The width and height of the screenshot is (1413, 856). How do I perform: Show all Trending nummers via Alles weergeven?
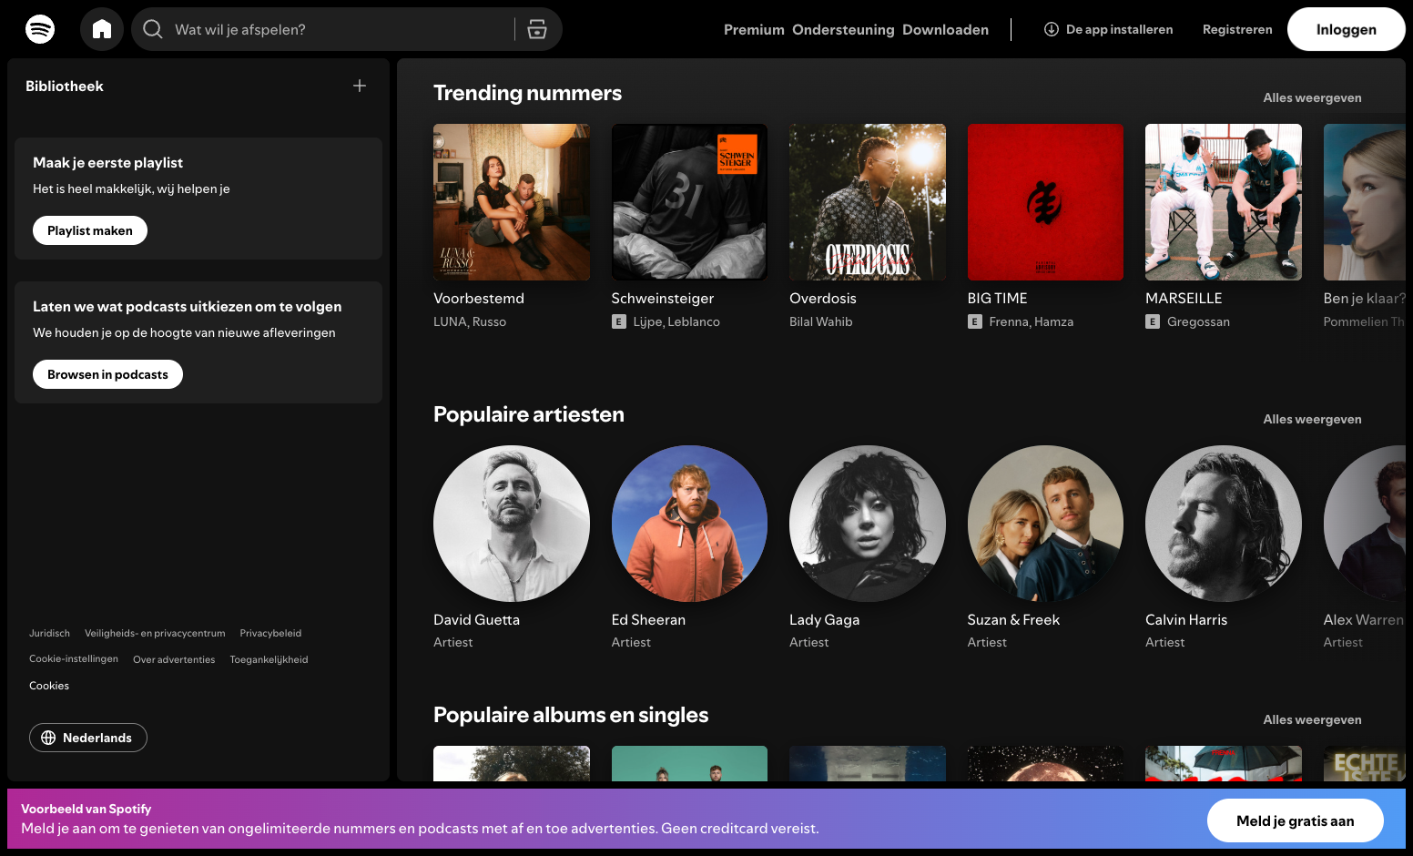click(x=1312, y=97)
